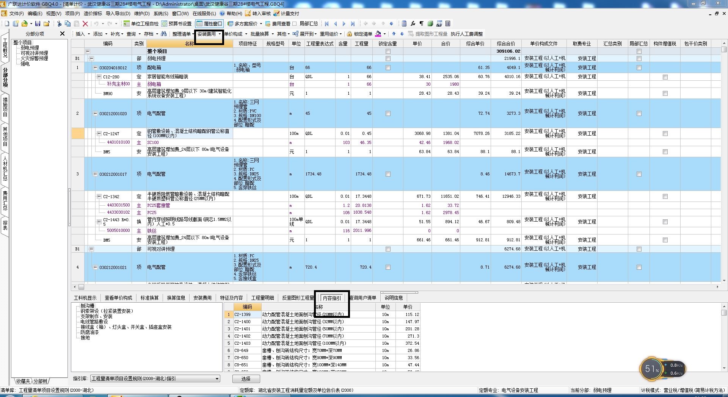
Task: Toggle 锁定含量 checkbox for row 配电箱
Action: (x=388, y=67)
